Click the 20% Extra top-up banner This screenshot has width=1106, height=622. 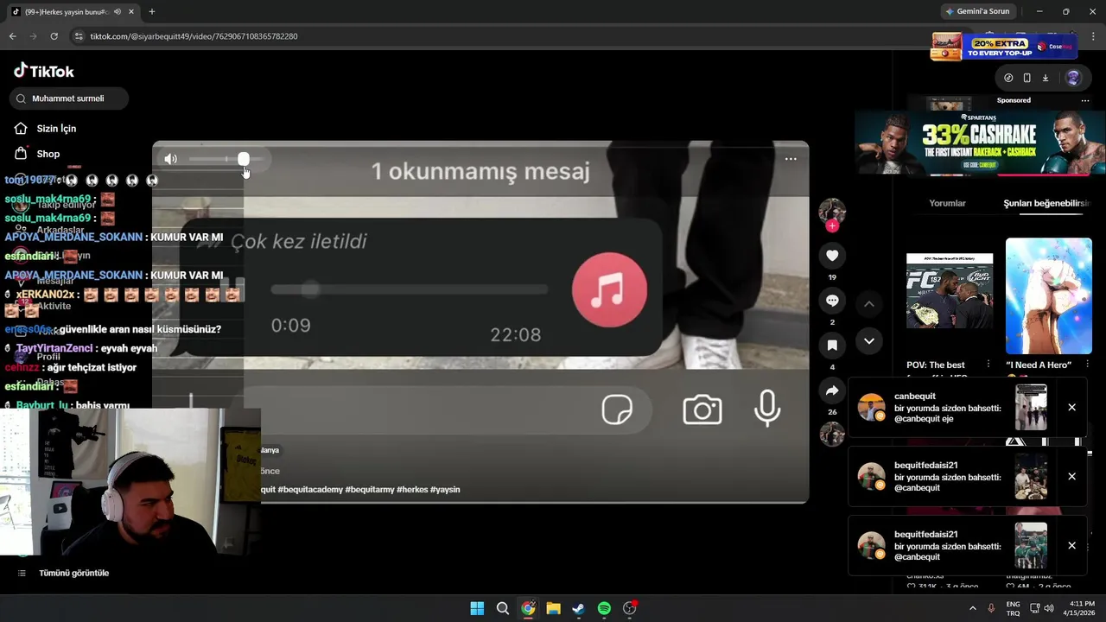click(1004, 47)
